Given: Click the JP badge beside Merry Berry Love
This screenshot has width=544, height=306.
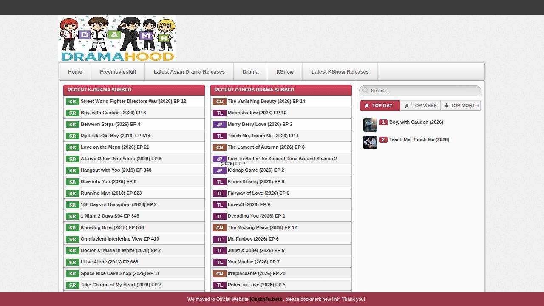Looking at the screenshot, I should point(220,125).
